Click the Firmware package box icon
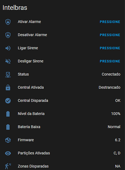The image size is (125, 170). tap(8, 140)
